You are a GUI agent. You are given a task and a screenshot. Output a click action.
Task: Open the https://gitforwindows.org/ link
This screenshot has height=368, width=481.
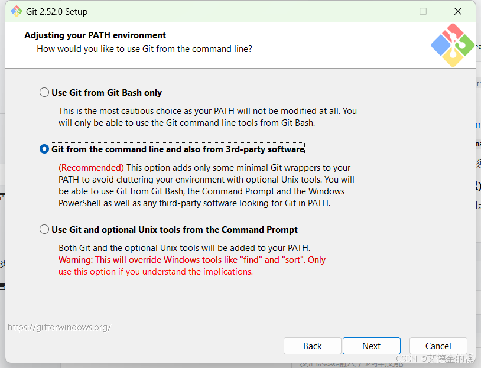59,327
